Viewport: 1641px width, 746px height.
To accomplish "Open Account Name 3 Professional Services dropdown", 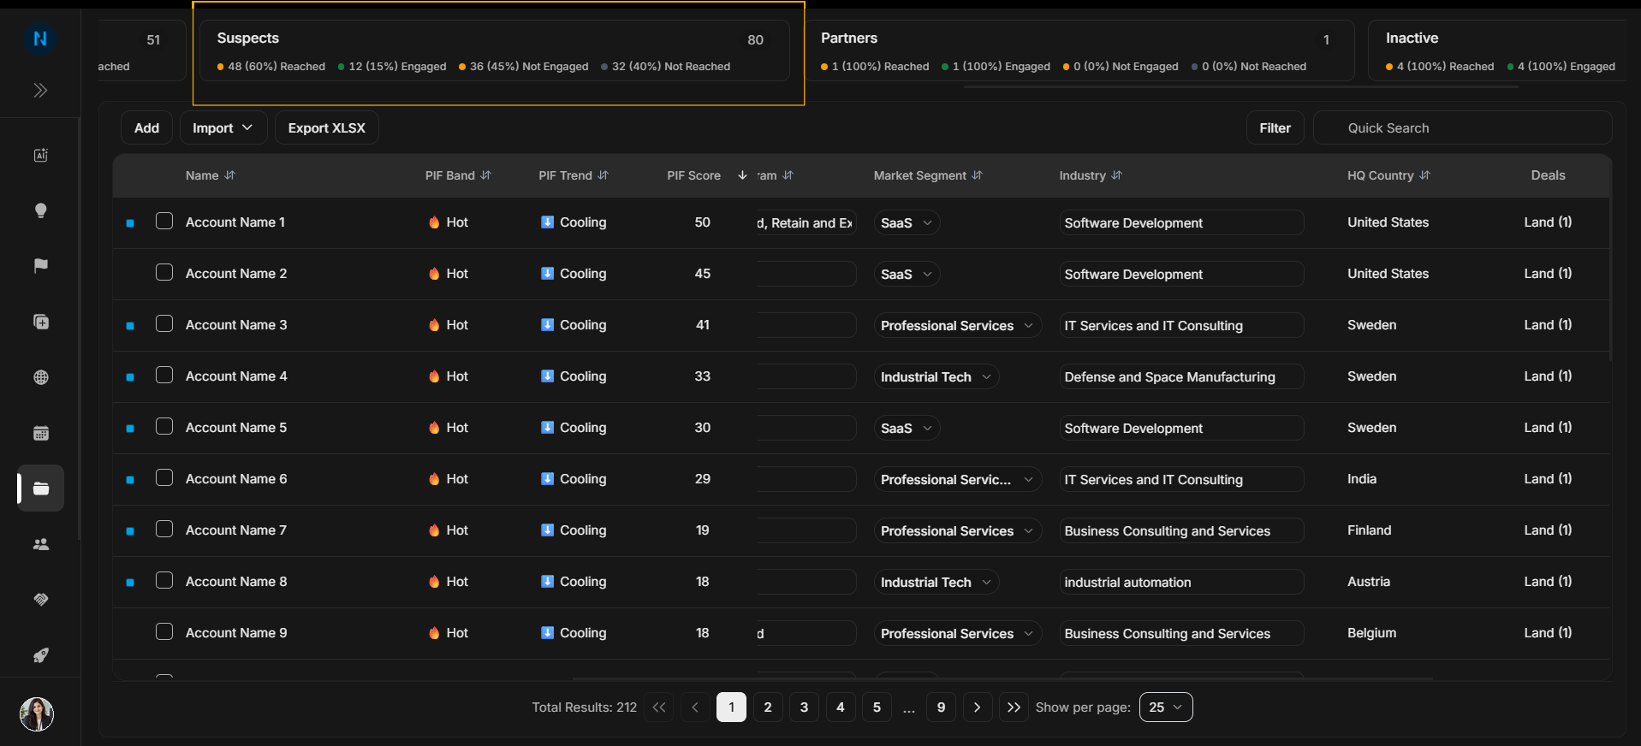I will tap(957, 326).
